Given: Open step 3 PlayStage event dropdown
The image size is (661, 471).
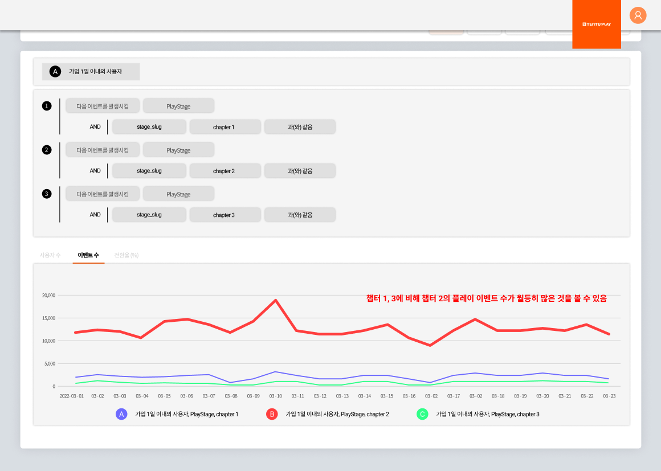Looking at the screenshot, I should [178, 194].
